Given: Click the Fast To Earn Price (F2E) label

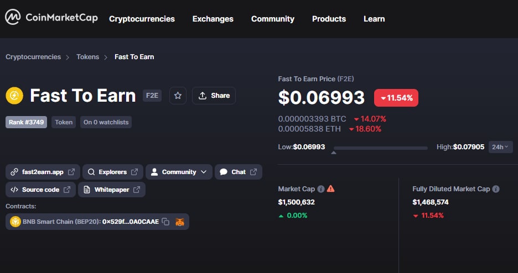Looking at the screenshot, I should [316, 79].
